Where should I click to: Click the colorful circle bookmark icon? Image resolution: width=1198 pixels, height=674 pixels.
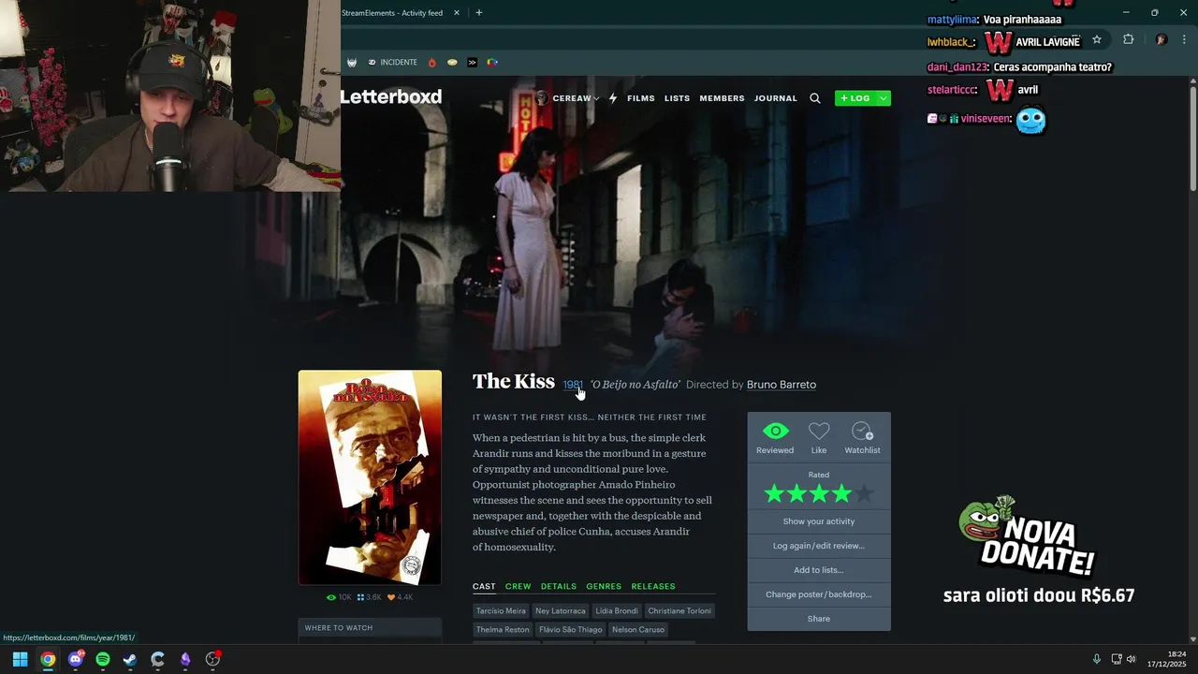[x=492, y=63]
